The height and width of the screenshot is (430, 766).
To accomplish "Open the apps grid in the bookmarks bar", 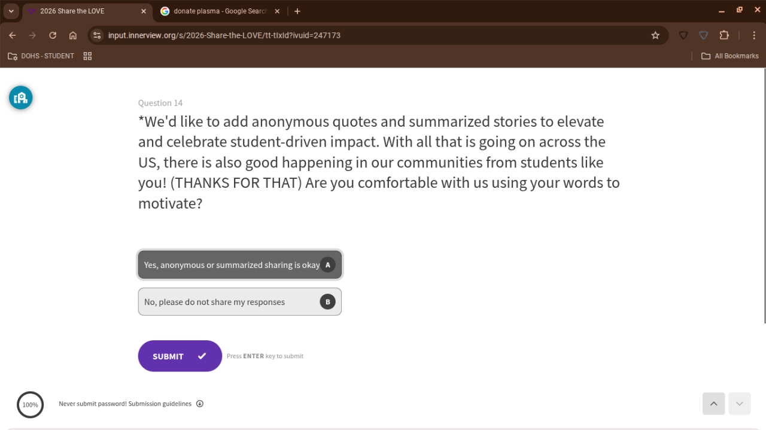I will tap(87, 56).
